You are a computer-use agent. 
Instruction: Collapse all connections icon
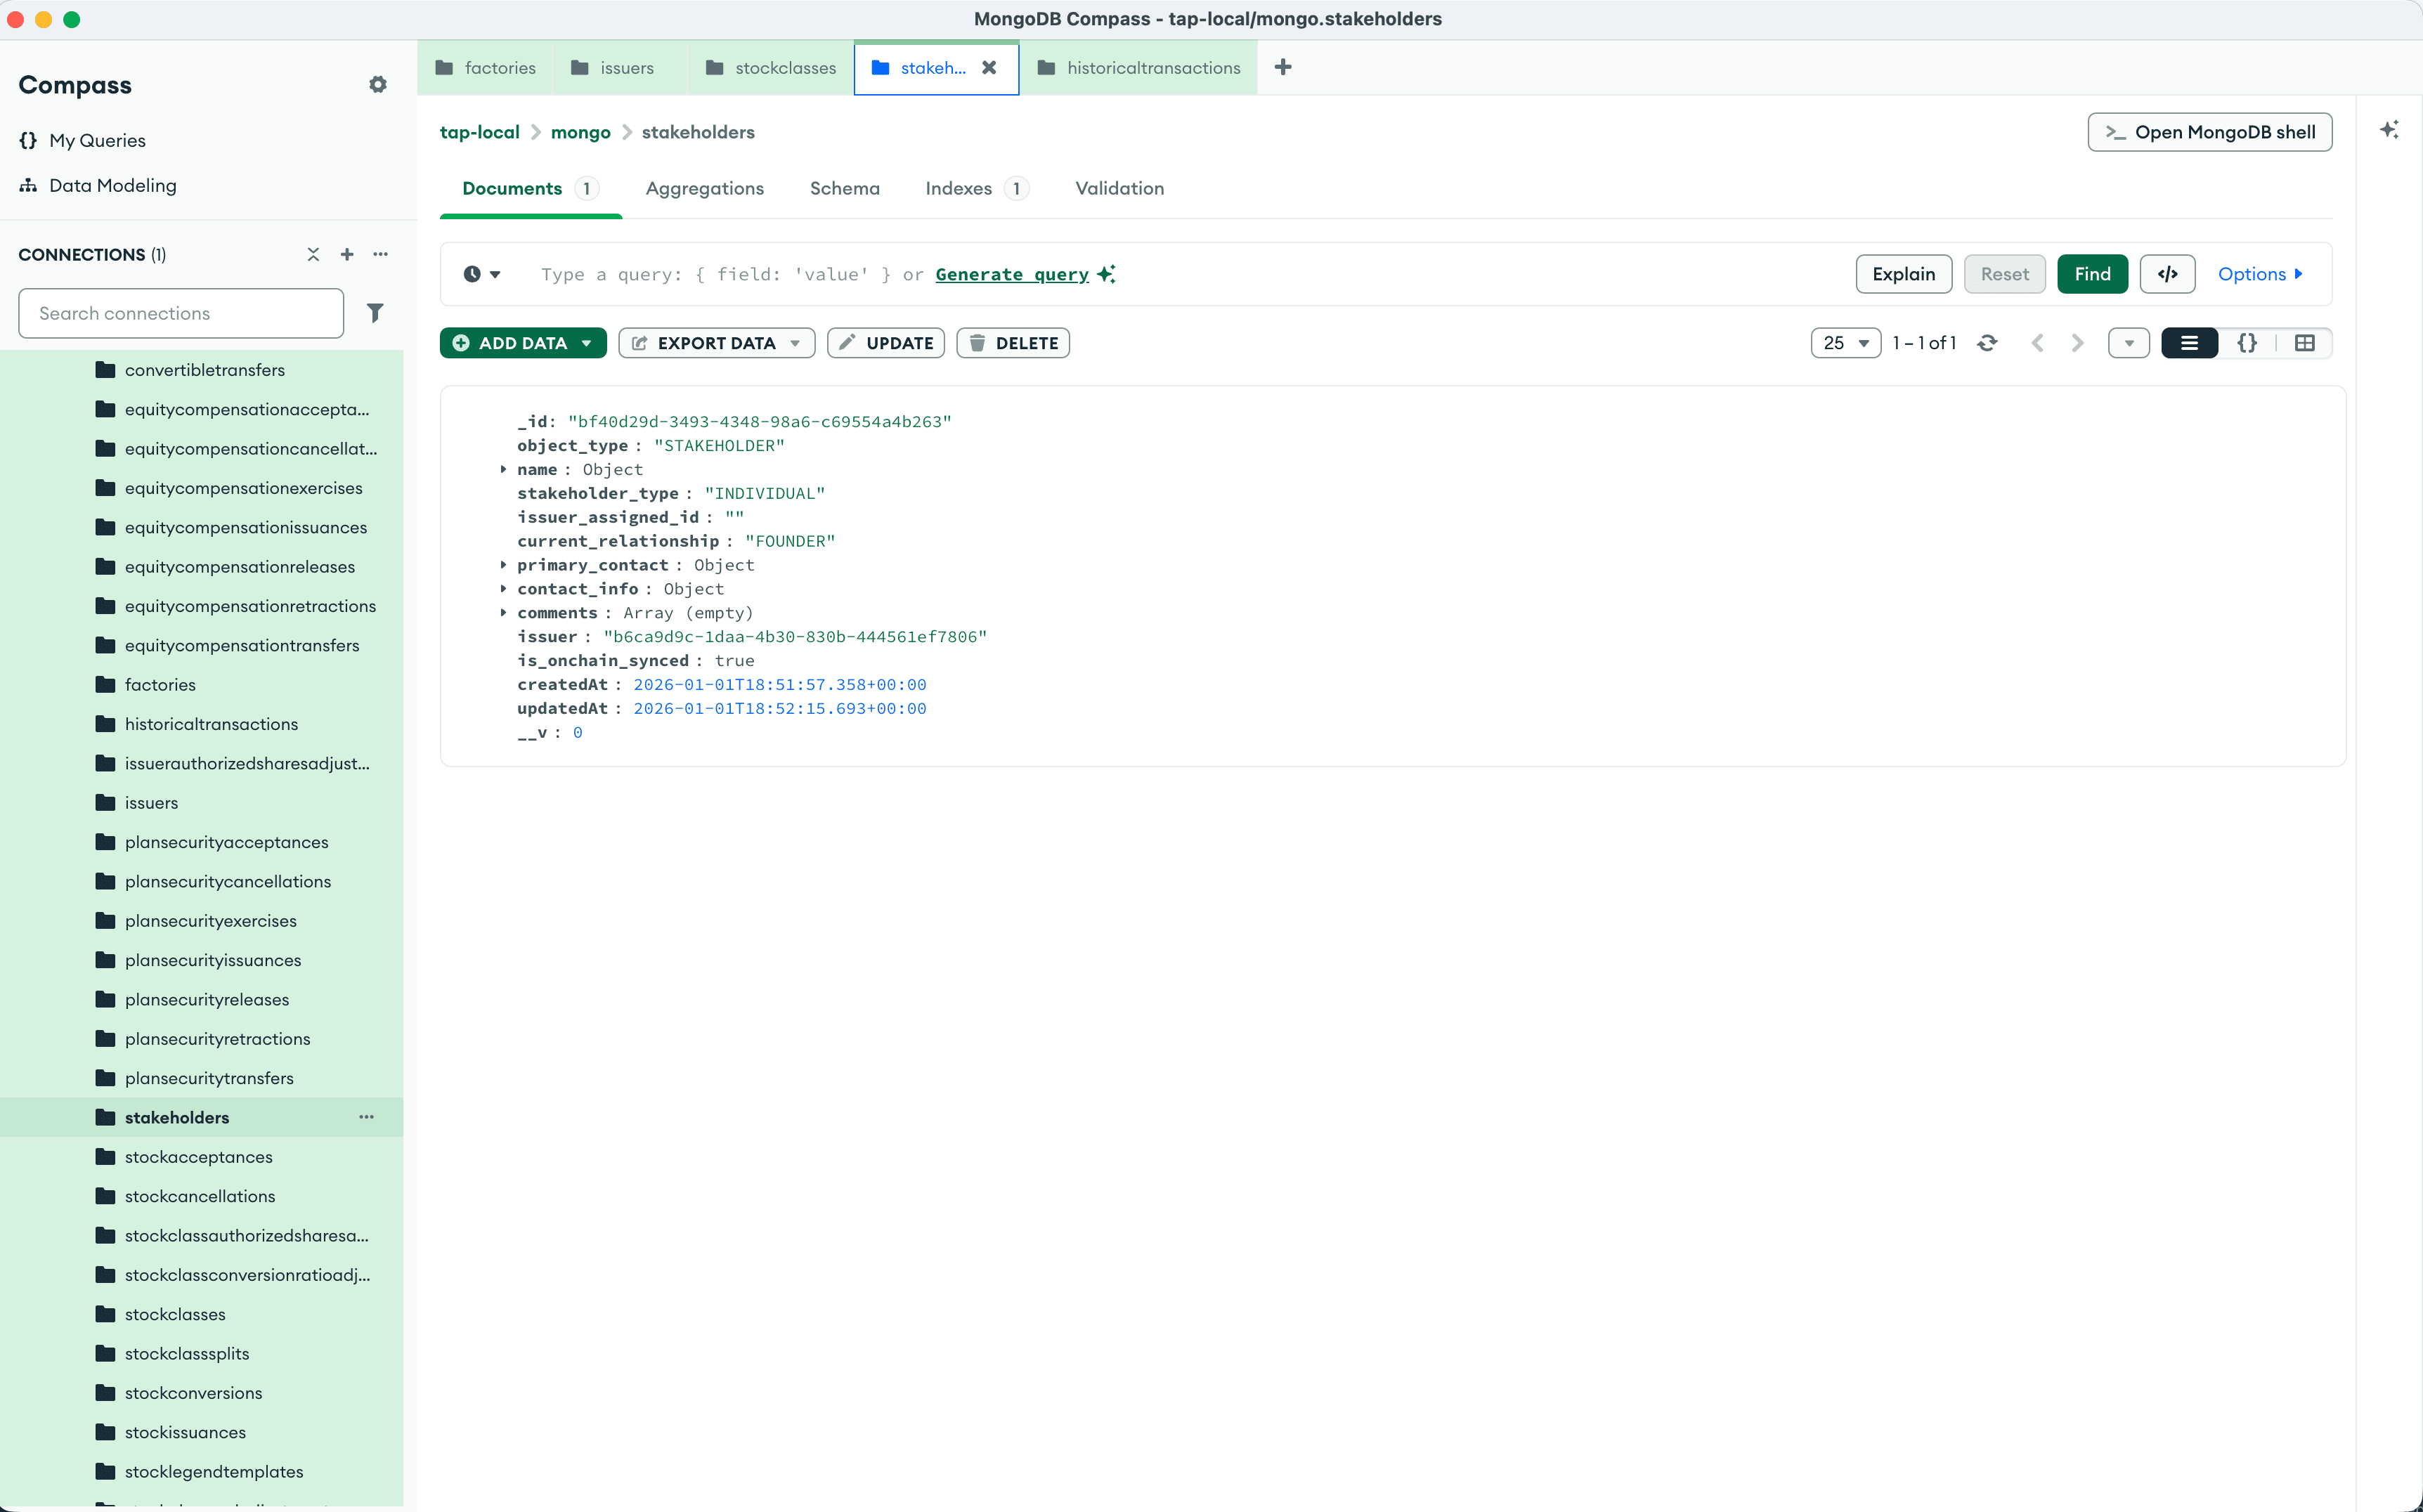[x=313, y=254]
